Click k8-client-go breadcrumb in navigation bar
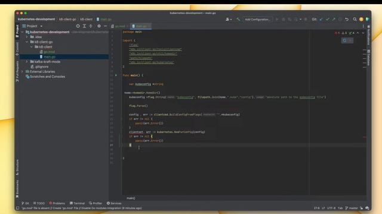Screen dimensions: 382x214 coord(67,19)
